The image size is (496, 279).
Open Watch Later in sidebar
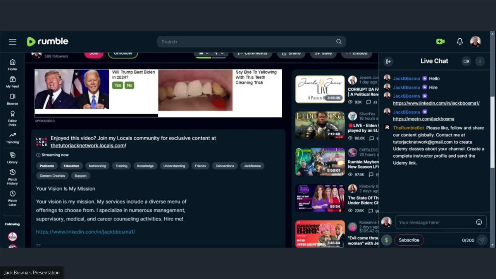coord(12,198)
